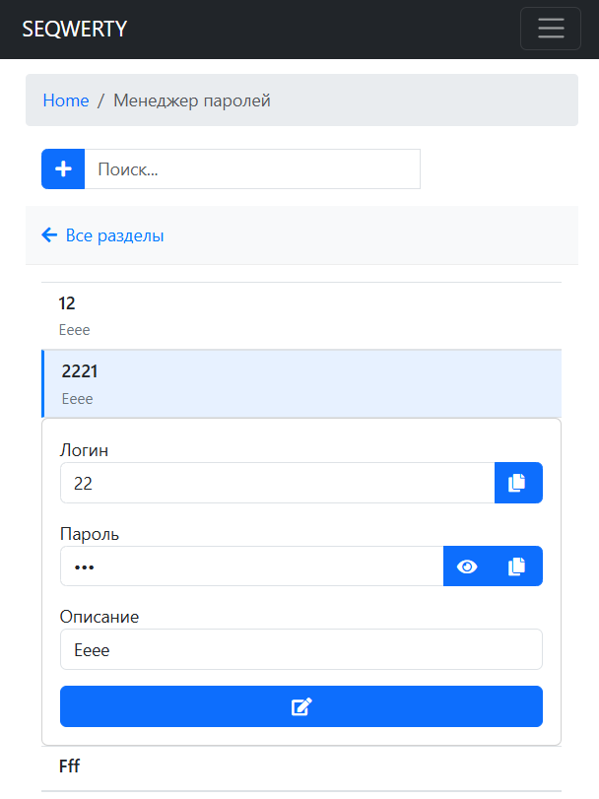The image size is (599, 799).
Task: Click the Менеджер паролей breadcrumb item
Action: (x=191, y=100)
